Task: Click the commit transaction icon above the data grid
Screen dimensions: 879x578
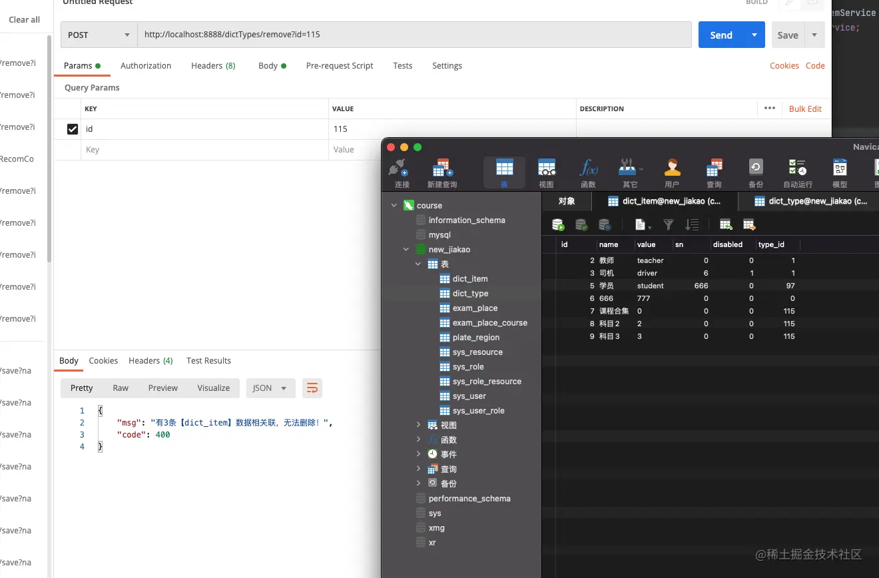Action: pos(581,224)
